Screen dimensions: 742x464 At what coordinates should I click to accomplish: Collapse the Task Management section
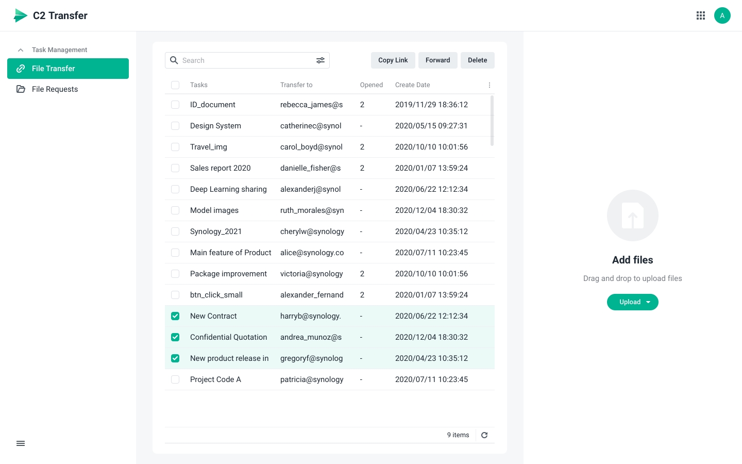21,49
